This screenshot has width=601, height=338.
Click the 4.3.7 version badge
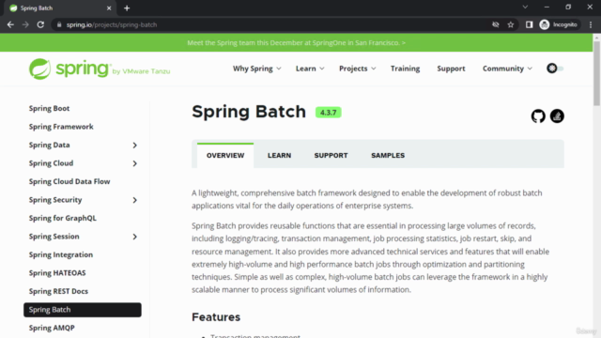click(x=328, y=113)
